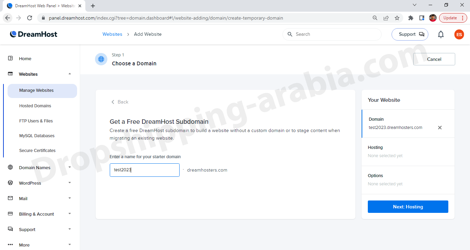Click the More ellipsis icon

tap(10, 245)
